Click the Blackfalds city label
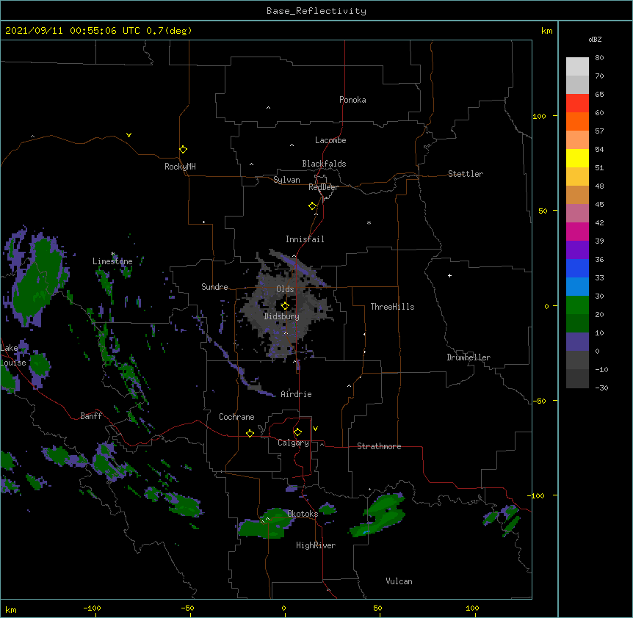Image resolution: width=633 pixels, height=618 pixels. pos(324,164)
